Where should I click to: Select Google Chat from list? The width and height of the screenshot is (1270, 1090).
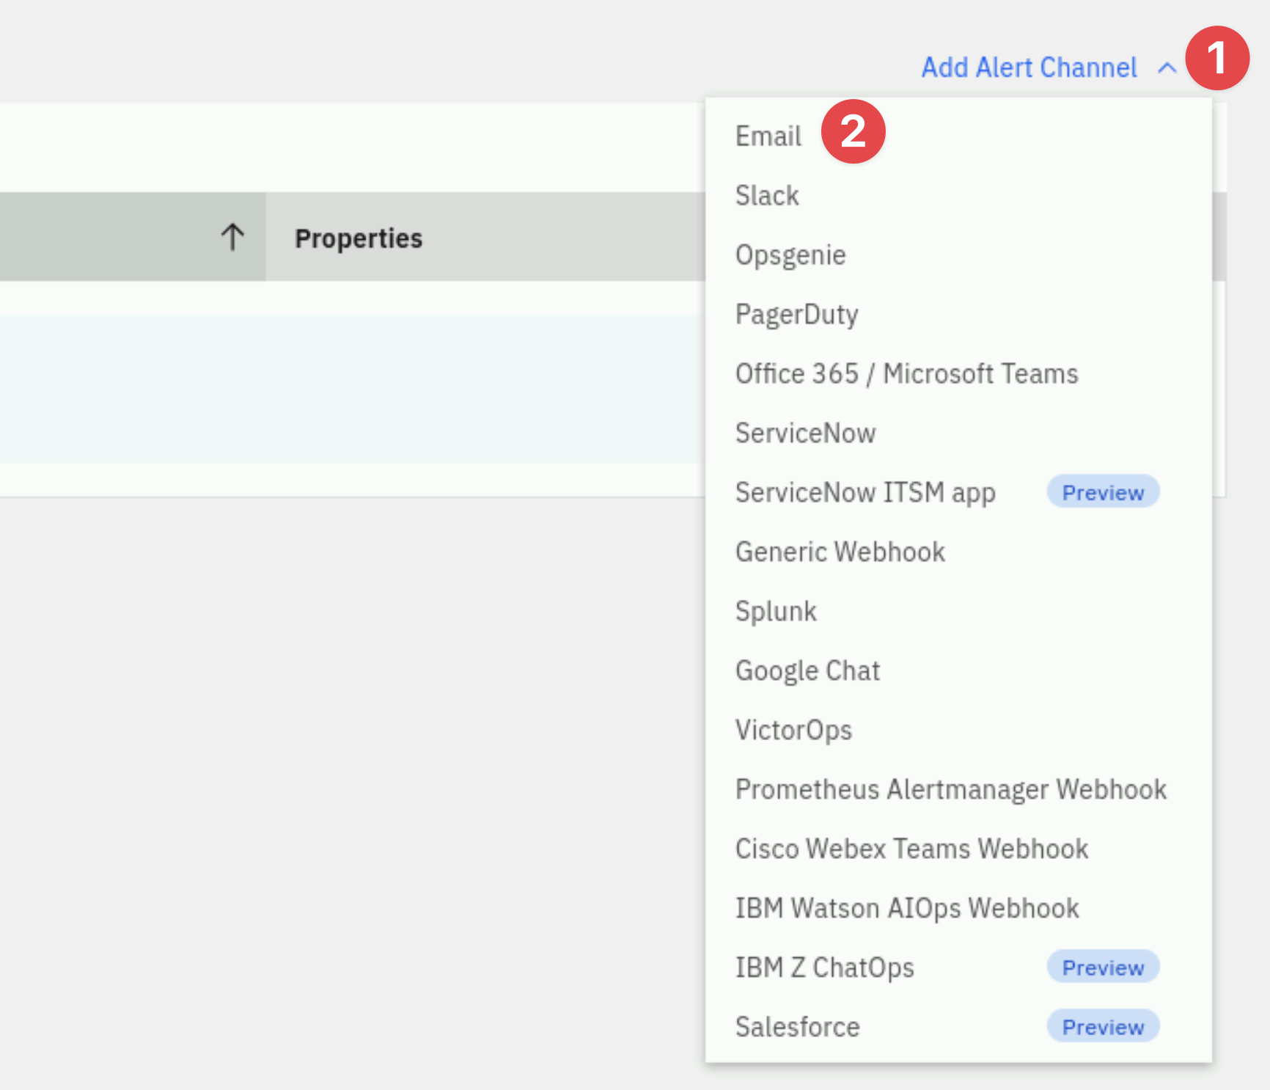point(958,670)
